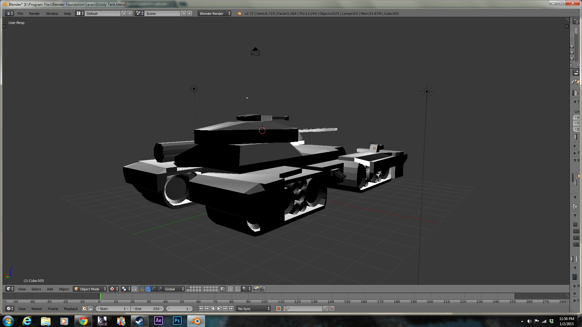Toggle lock time to other windows
The height and width of the screenshot is (327, 582).
tap(91, 309)
